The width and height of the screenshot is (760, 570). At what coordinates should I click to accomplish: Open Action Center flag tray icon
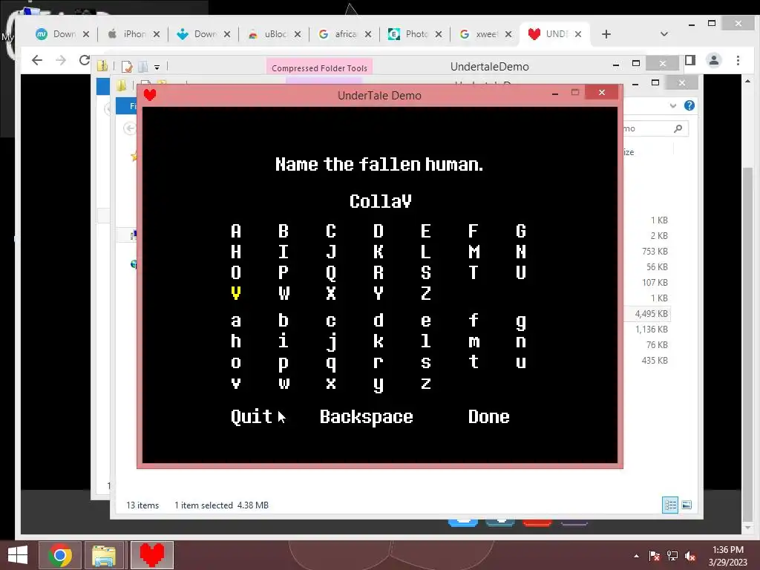655,556
